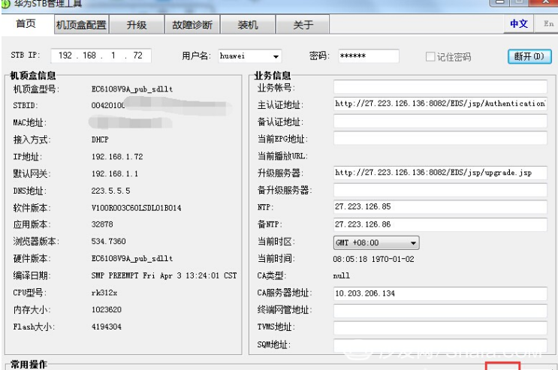Screen dimensions: 558x370
Task: Click model value EC6108V9A_pub_sdllt beside 机顶盒型号
Action: (132, 89)
